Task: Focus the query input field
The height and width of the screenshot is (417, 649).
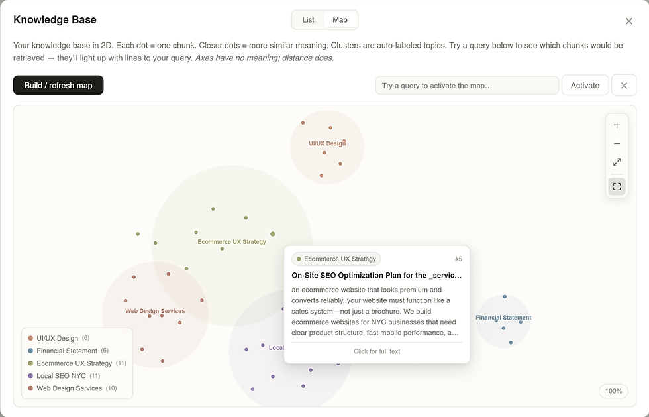Action: point(467,86)
